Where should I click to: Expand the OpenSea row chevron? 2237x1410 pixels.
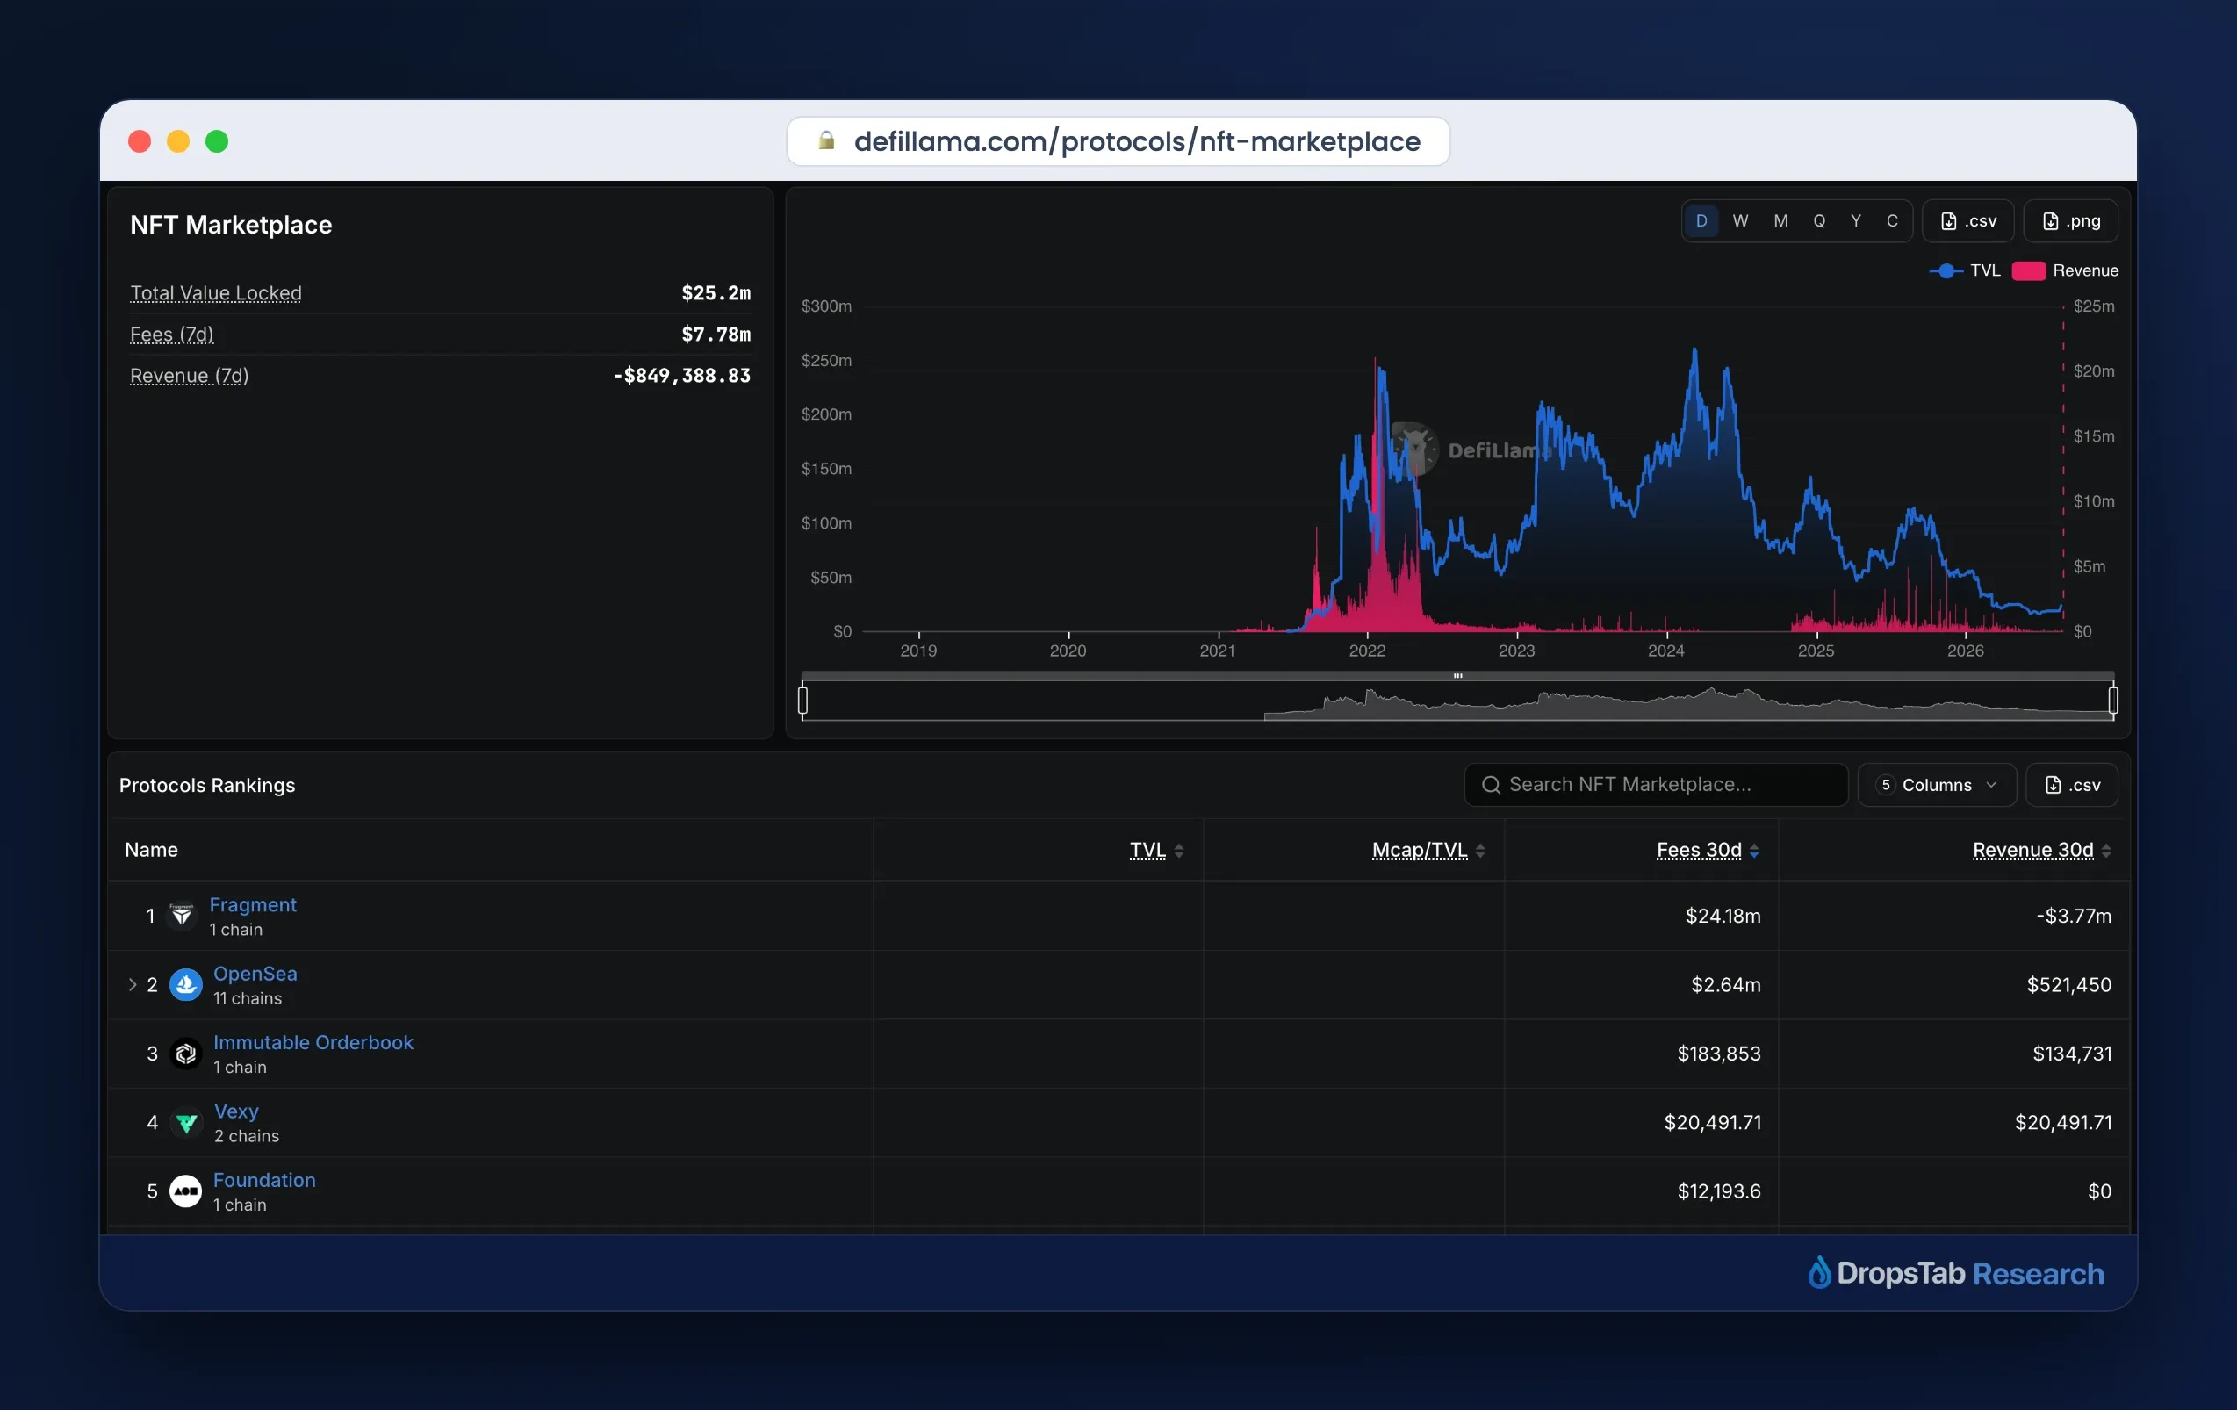[x=132, y=984]
